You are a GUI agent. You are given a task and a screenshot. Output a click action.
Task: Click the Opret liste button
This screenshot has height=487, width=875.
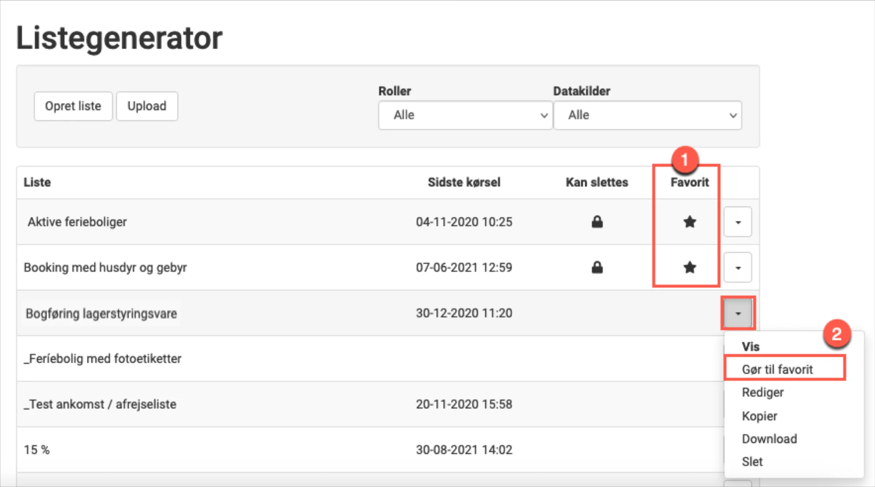click(73, 106)
